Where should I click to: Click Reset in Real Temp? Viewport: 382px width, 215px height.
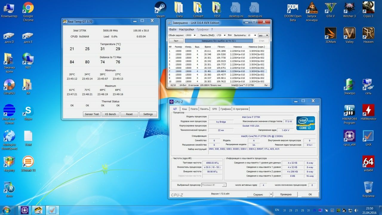coord(129,114)
